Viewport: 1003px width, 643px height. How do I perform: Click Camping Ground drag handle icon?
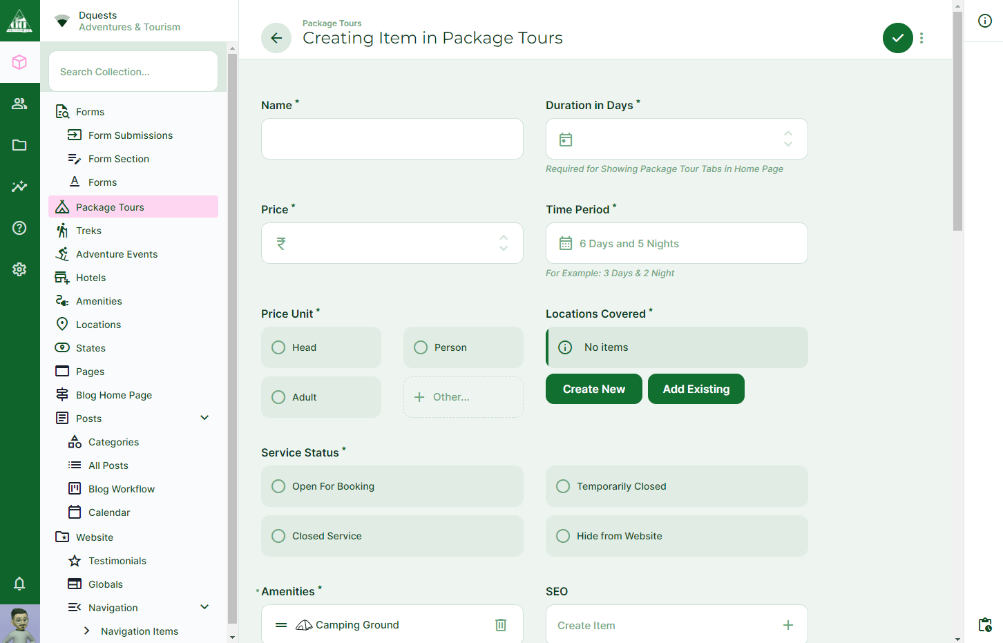tap(281, 625)
